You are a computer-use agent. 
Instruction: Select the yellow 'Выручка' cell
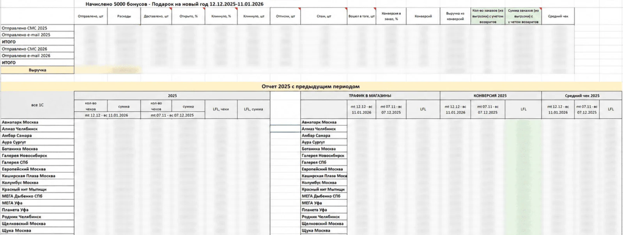(x=37, y=70)
